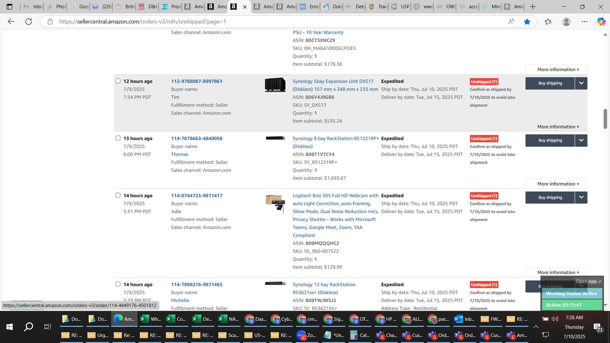The width and height of the screenshot is (610, 343).
Task: Click Buy shipping for Logitech Brio order
Action: 550,198
